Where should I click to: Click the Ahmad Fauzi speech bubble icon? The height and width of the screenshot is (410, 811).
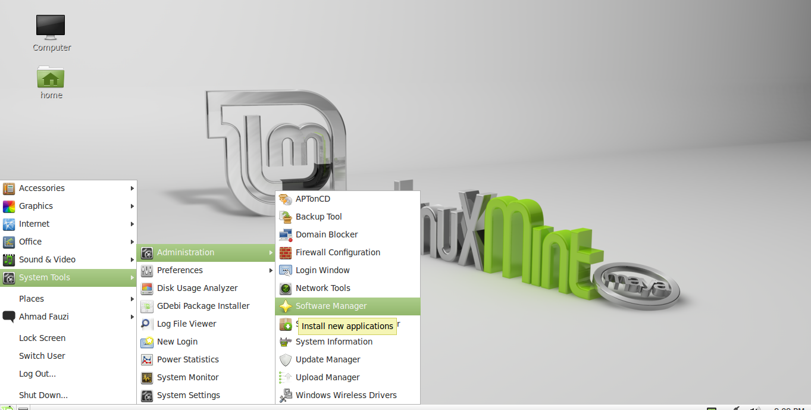9,317
